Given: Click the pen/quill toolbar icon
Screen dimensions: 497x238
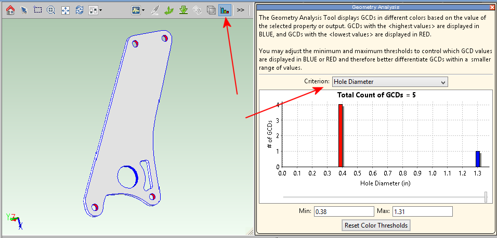Looking at the screenshot, I should click(154, 10).
